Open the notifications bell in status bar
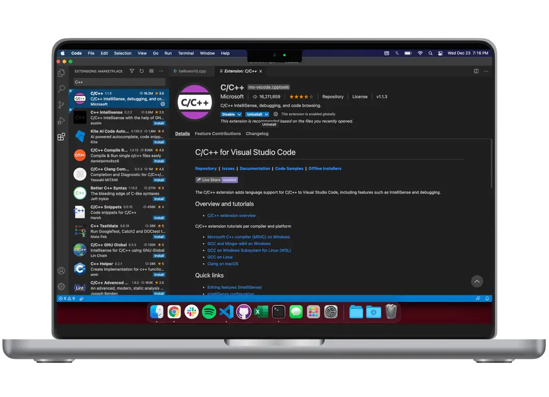 tap(487, 298)
